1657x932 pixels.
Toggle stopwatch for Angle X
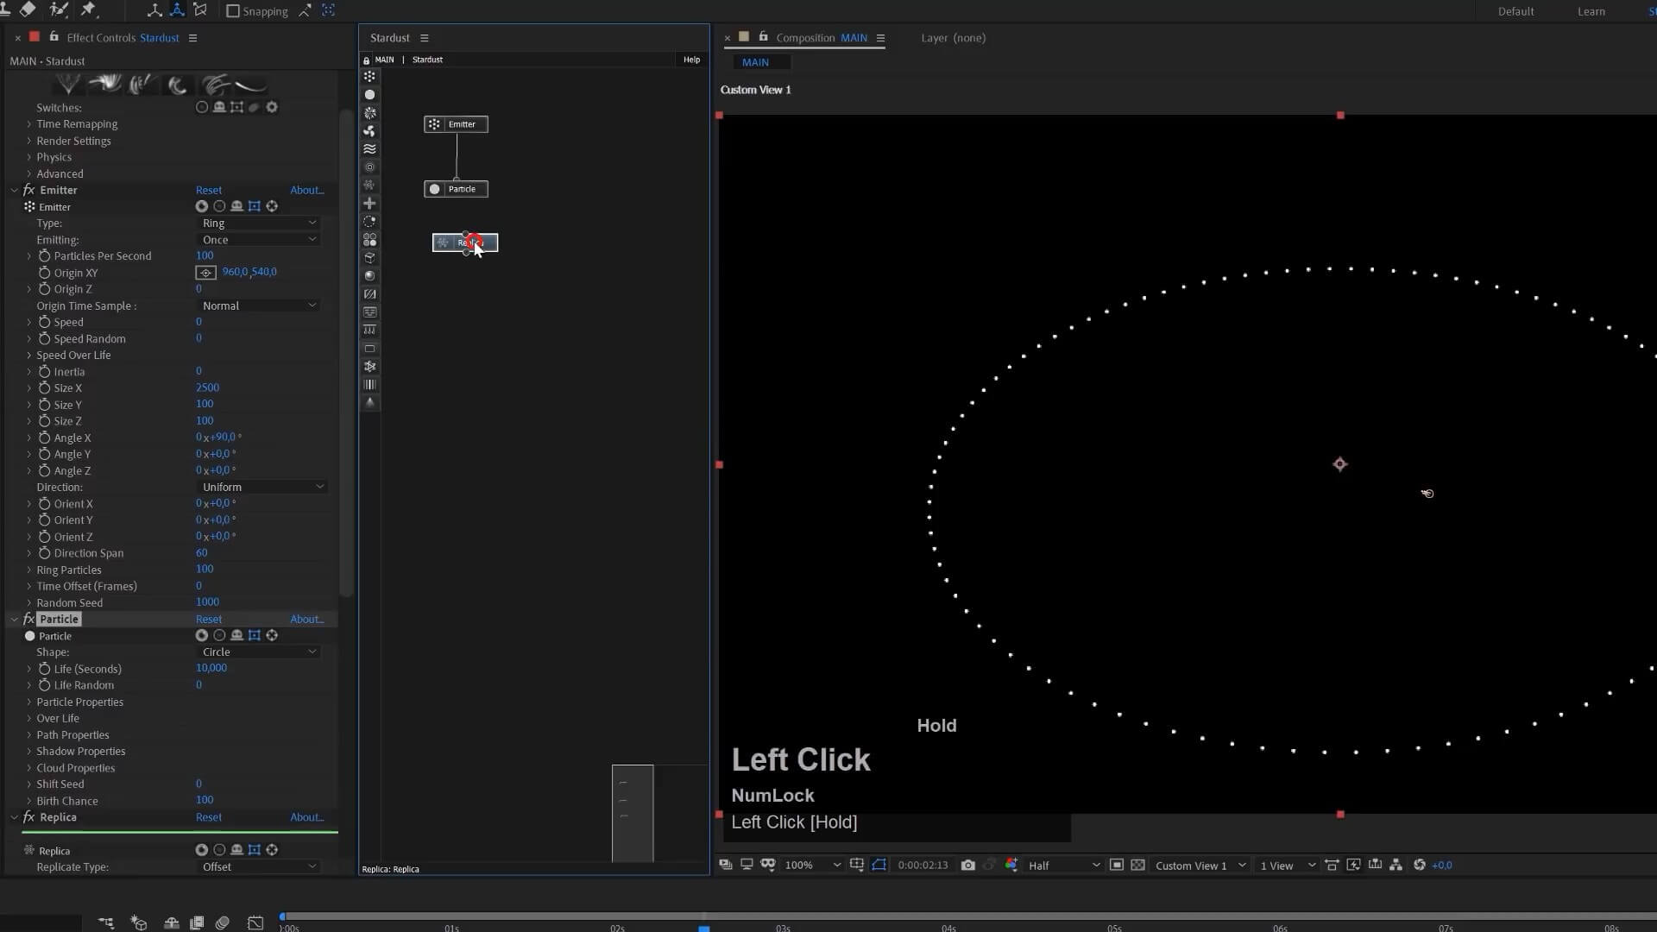pos(45,438)
